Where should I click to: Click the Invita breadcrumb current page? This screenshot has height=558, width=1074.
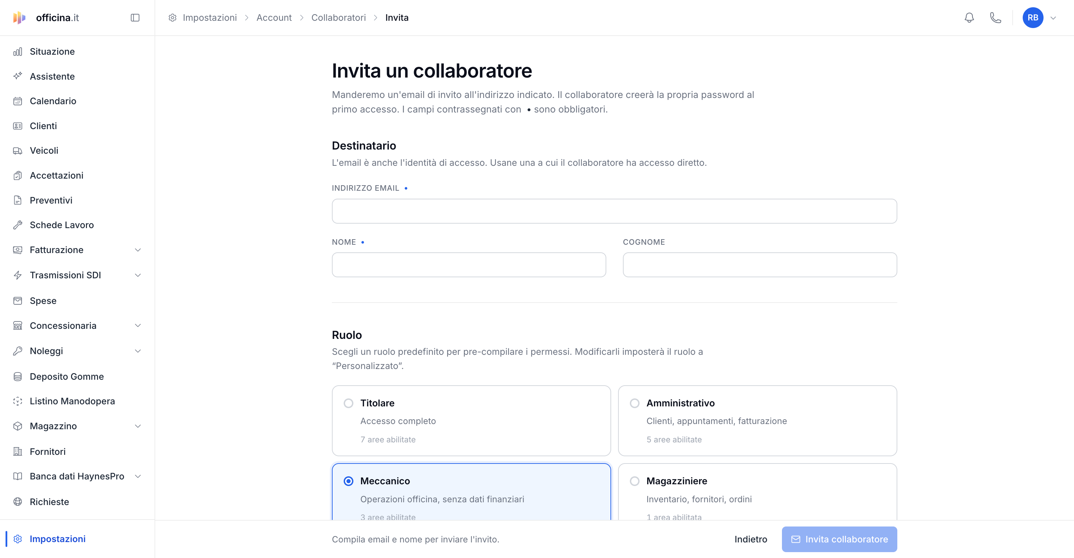[396, 18]
